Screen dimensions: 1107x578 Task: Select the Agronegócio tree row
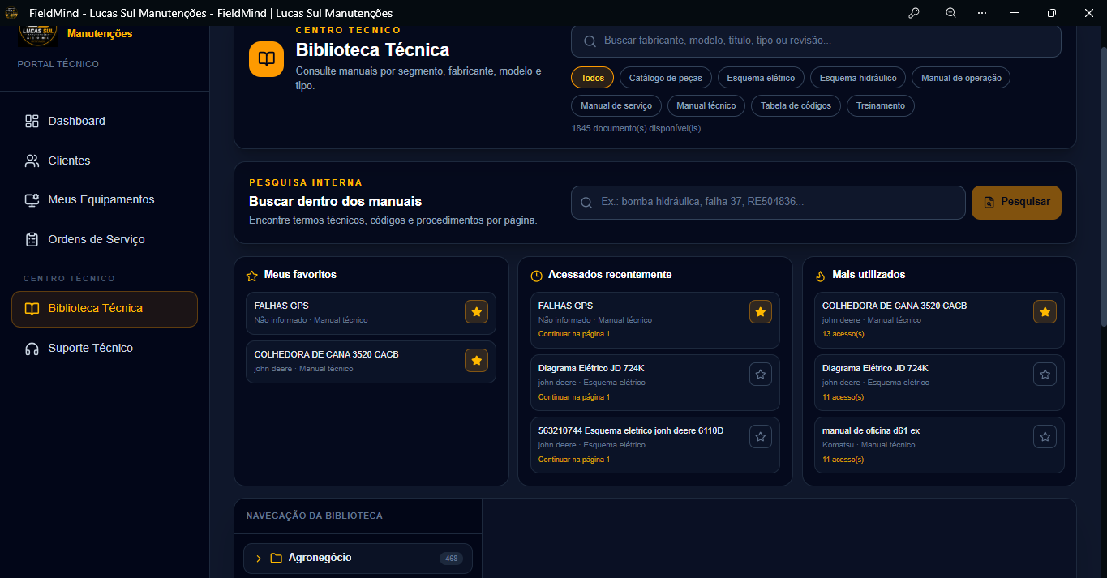(x=358, y=559)
